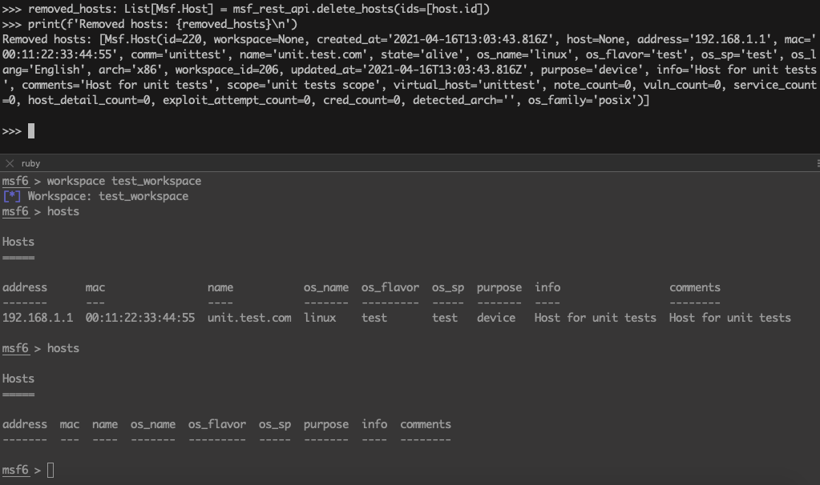Focus the final empty msf6 prompt

(50, 470)
